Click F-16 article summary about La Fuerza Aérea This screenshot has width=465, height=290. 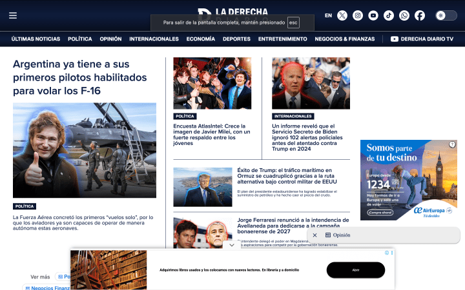pyautogui.click(x=83, y=223)
